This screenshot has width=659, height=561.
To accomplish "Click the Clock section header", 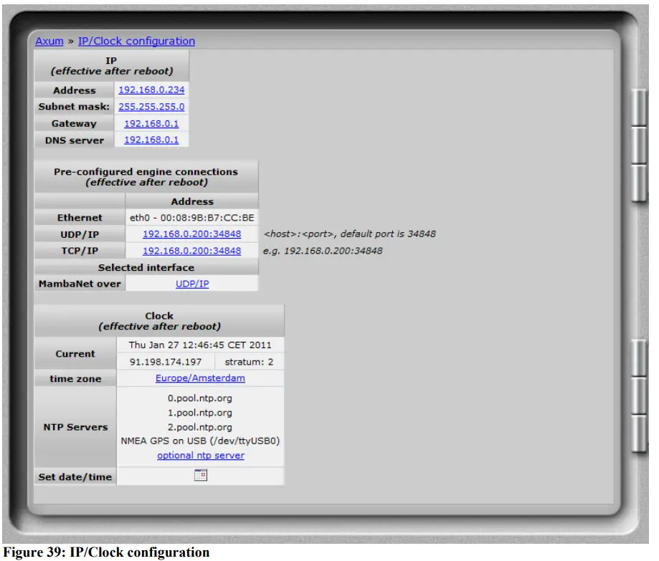I will coord(159,321).
